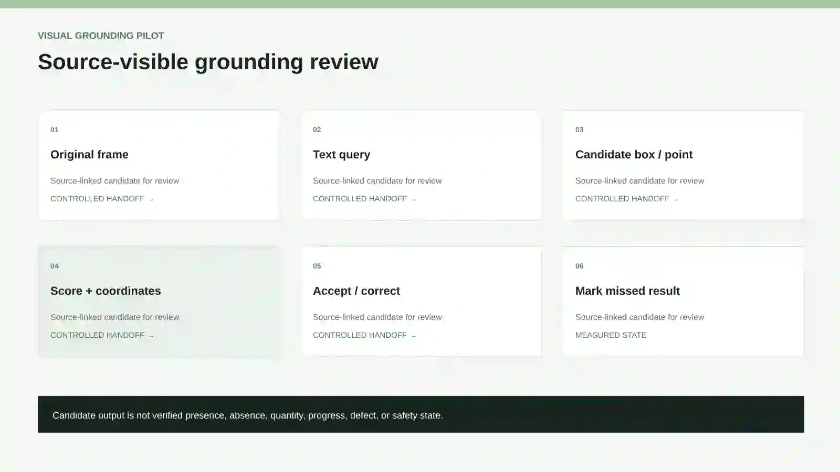Click the candidate output disclaimer banner
This screenshot has width=840, height=472.
click(421, 414)
